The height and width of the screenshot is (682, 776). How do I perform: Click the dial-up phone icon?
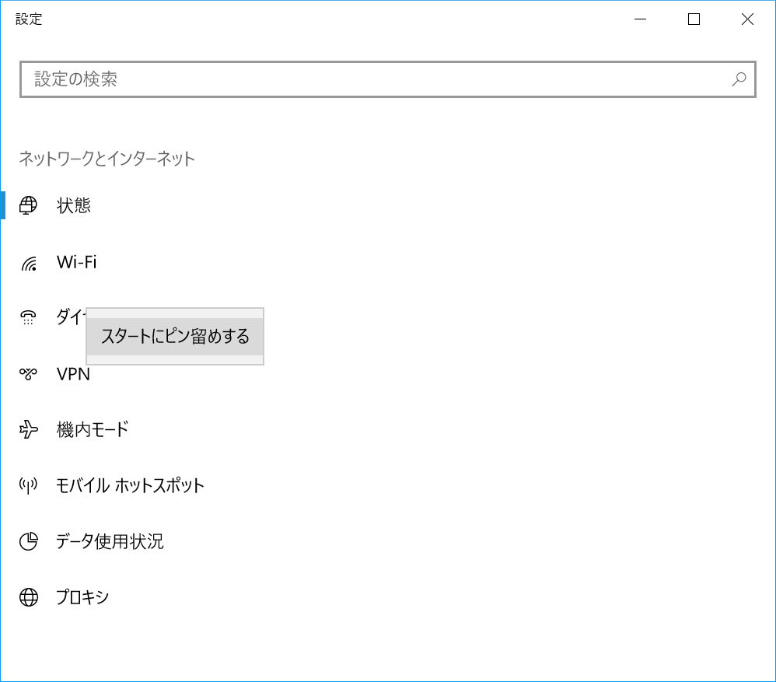pos(28,317)
